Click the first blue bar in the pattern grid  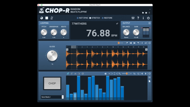pyautogui.click(x=68, y=92)
